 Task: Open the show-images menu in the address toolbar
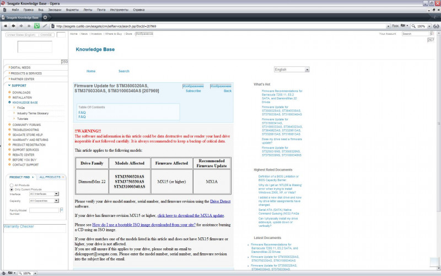404,26
